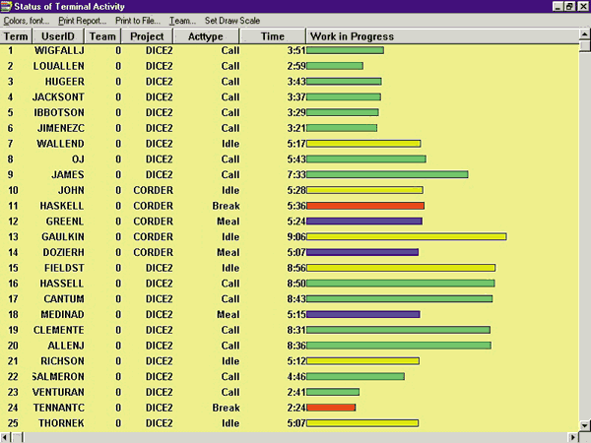This screenshot has width=591, height=443.
Task: Click the Time column header
Action: [272, 36]
